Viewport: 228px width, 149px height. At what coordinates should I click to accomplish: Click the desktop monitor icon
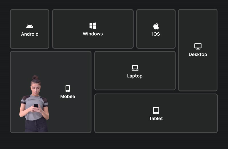tap(198, 46)
